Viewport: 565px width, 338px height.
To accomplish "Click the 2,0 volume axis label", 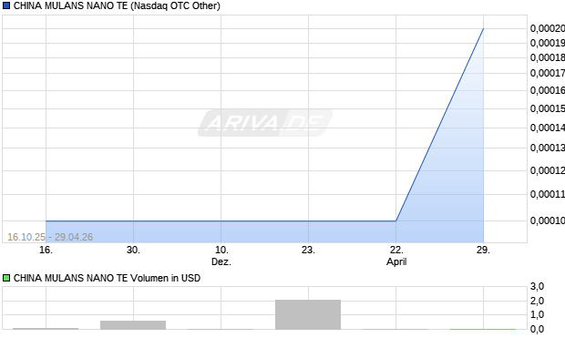I will [537, 301].
